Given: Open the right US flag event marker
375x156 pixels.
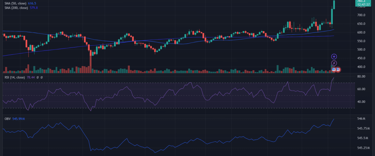Looking at the screenshot, I should tap(338, 69).
